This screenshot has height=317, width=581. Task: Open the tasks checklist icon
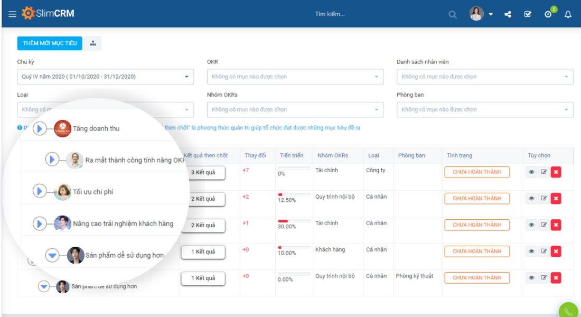pyautogui.click(x=528, y=14)
